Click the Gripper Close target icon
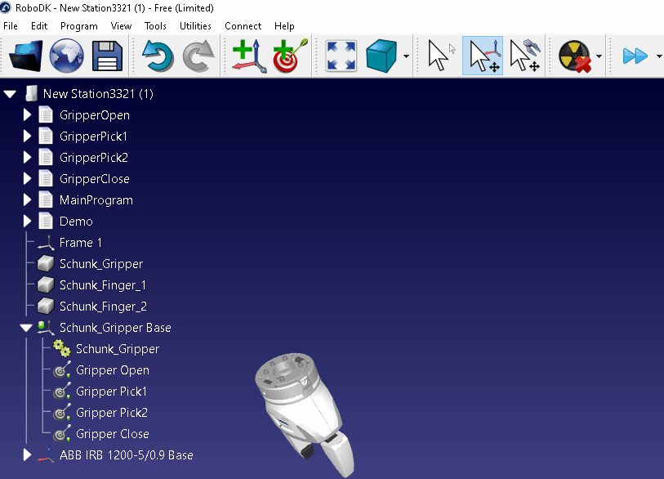This screenshot has width=664, height=479. 62,434
